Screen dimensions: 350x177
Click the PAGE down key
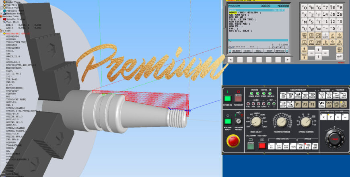click(304, 56)
